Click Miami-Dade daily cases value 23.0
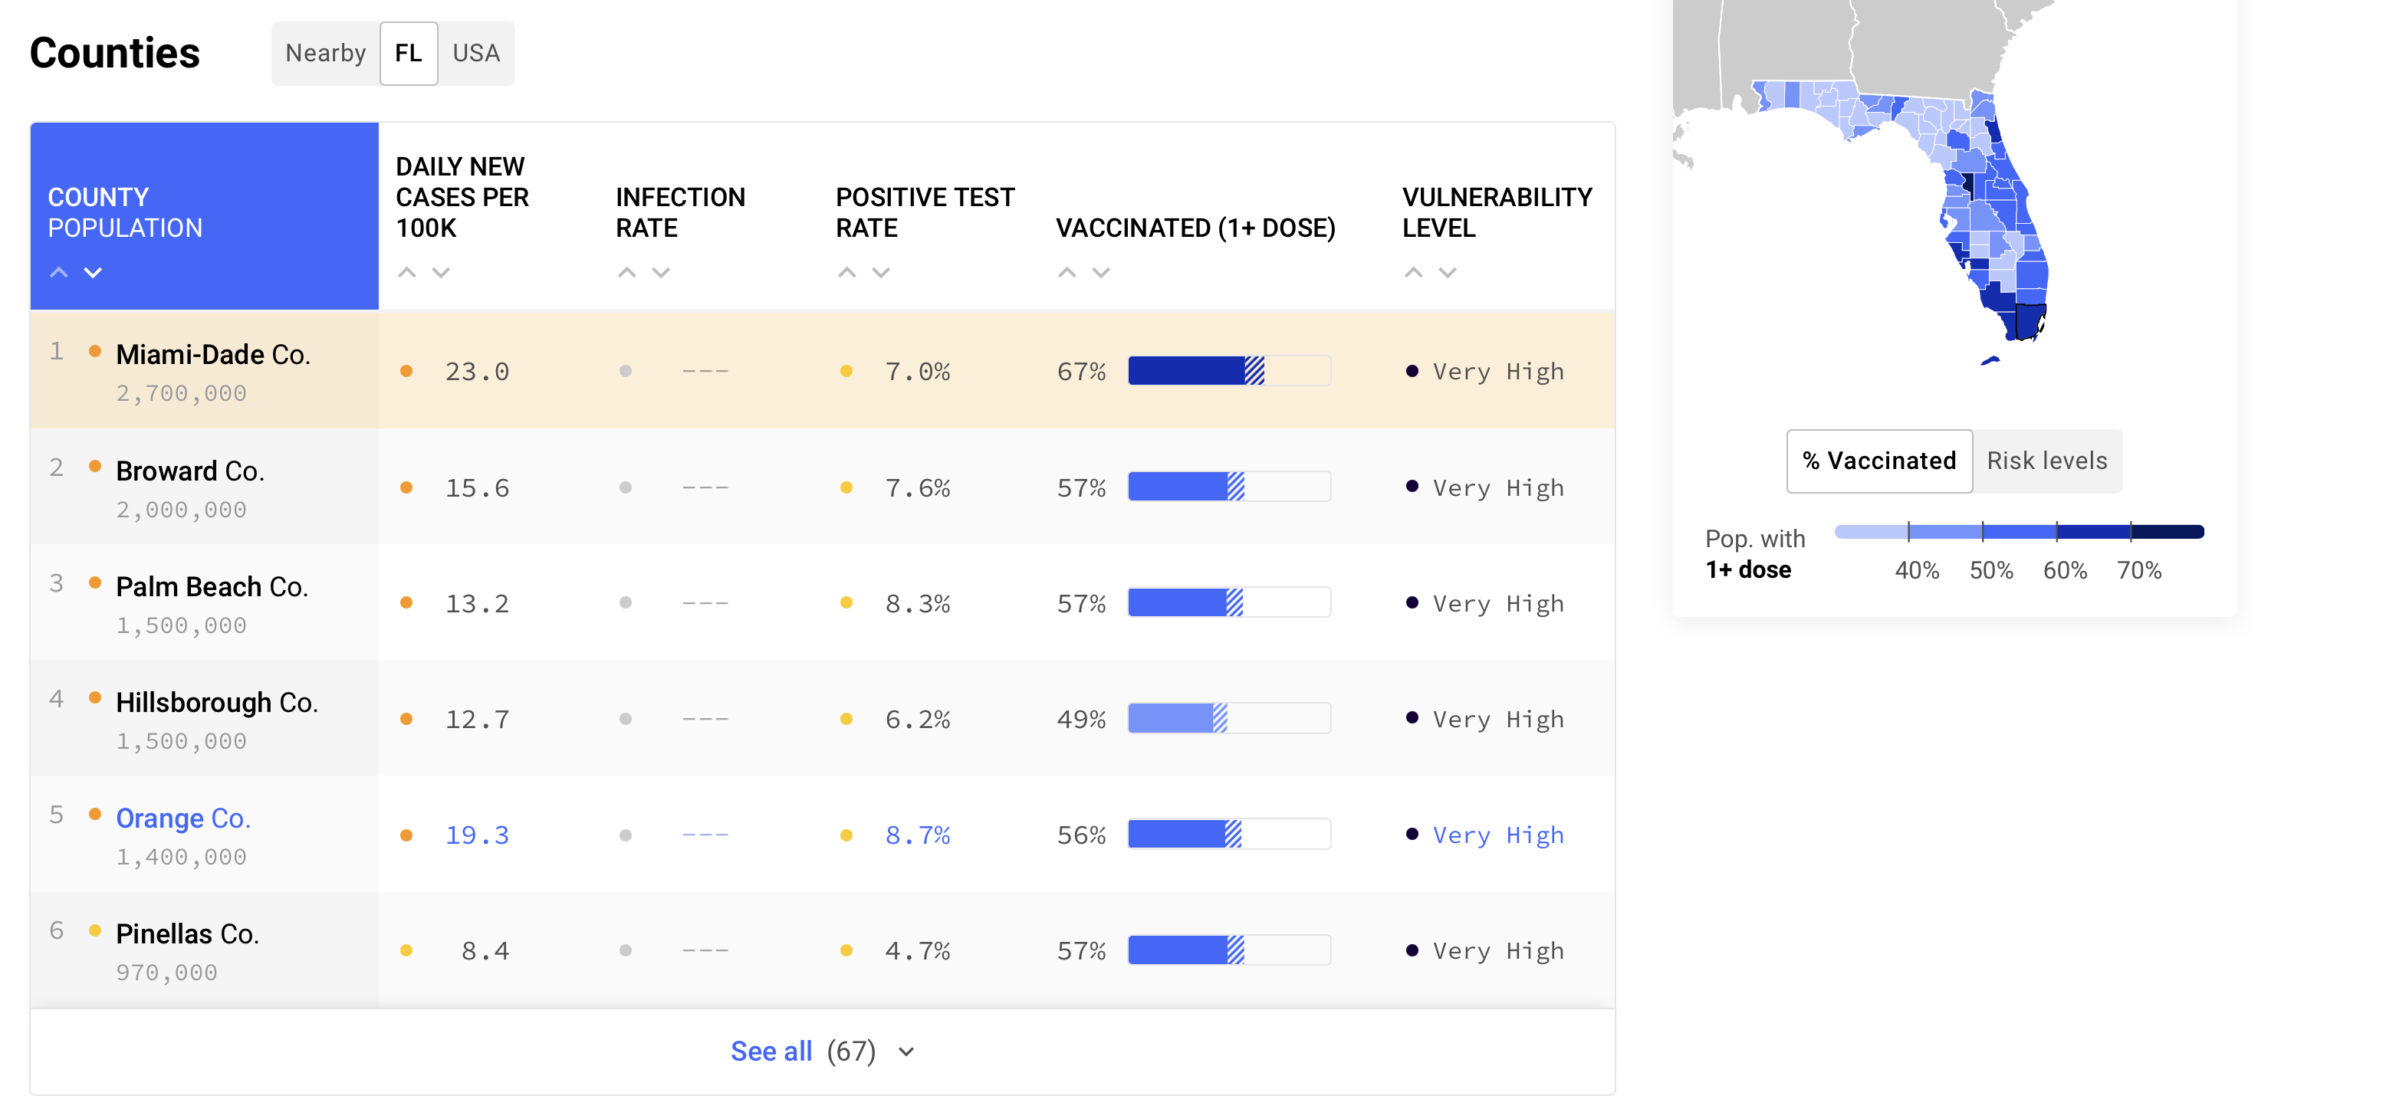 (477, 372)
